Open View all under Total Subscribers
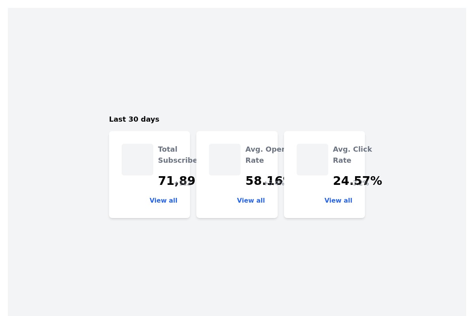 click(x=164, y=200)
